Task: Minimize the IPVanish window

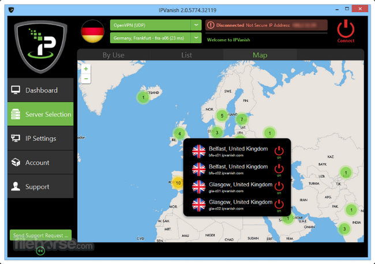Action: (x=337, y=9)
